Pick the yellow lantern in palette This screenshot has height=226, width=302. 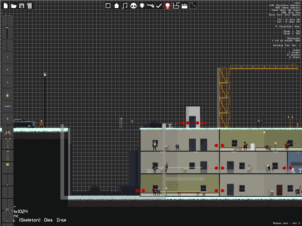pyautogui.click(x=8, y=94)
